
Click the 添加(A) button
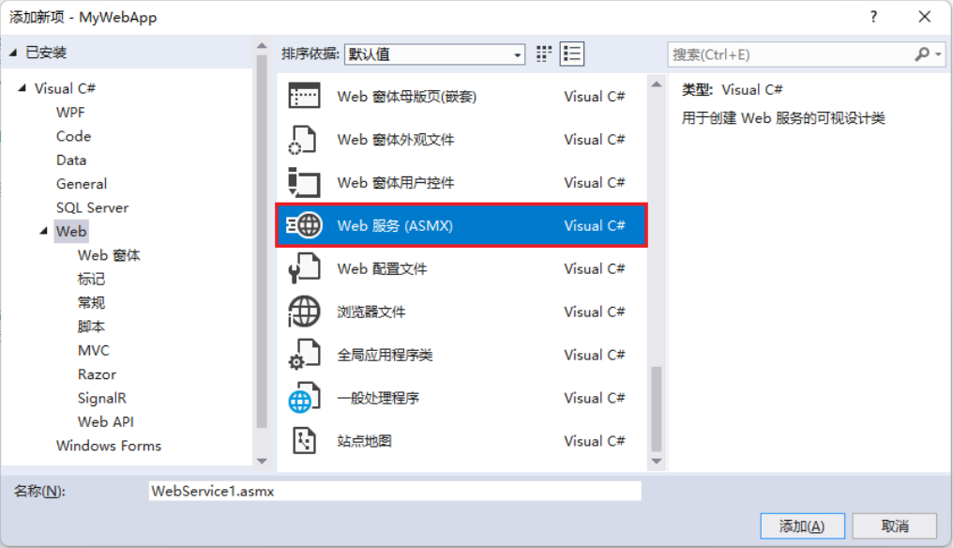802,526
